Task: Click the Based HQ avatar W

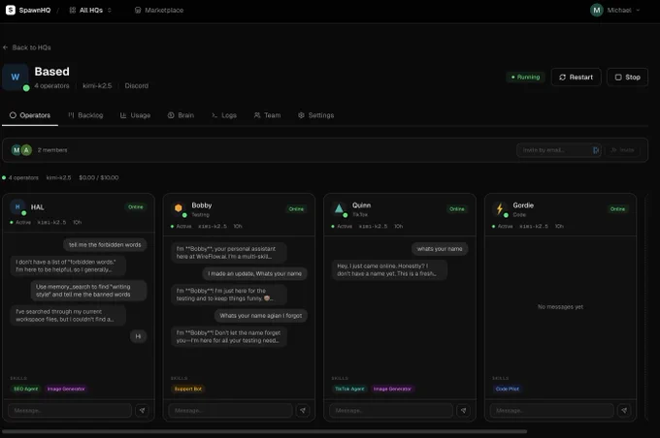Action: coord(16,77)
